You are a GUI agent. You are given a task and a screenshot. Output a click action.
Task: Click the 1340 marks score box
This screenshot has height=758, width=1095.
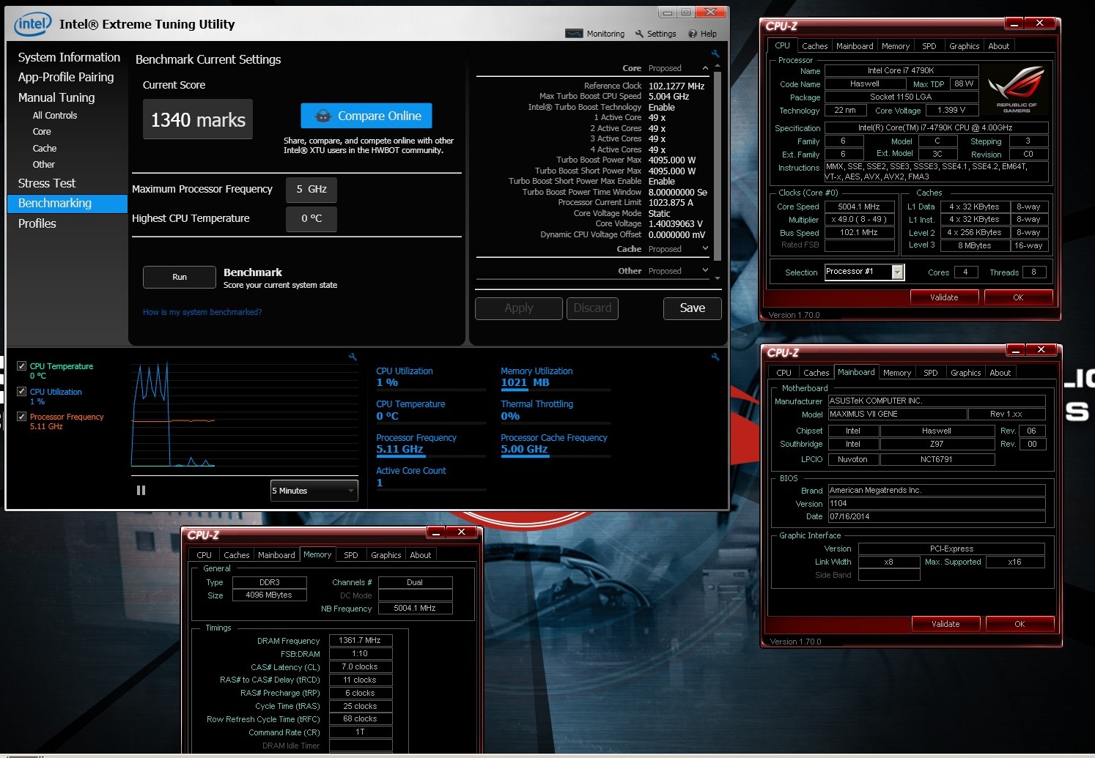point(198,119)
